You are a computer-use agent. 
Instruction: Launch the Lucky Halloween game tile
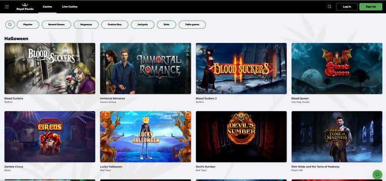[x=146, y=137]
